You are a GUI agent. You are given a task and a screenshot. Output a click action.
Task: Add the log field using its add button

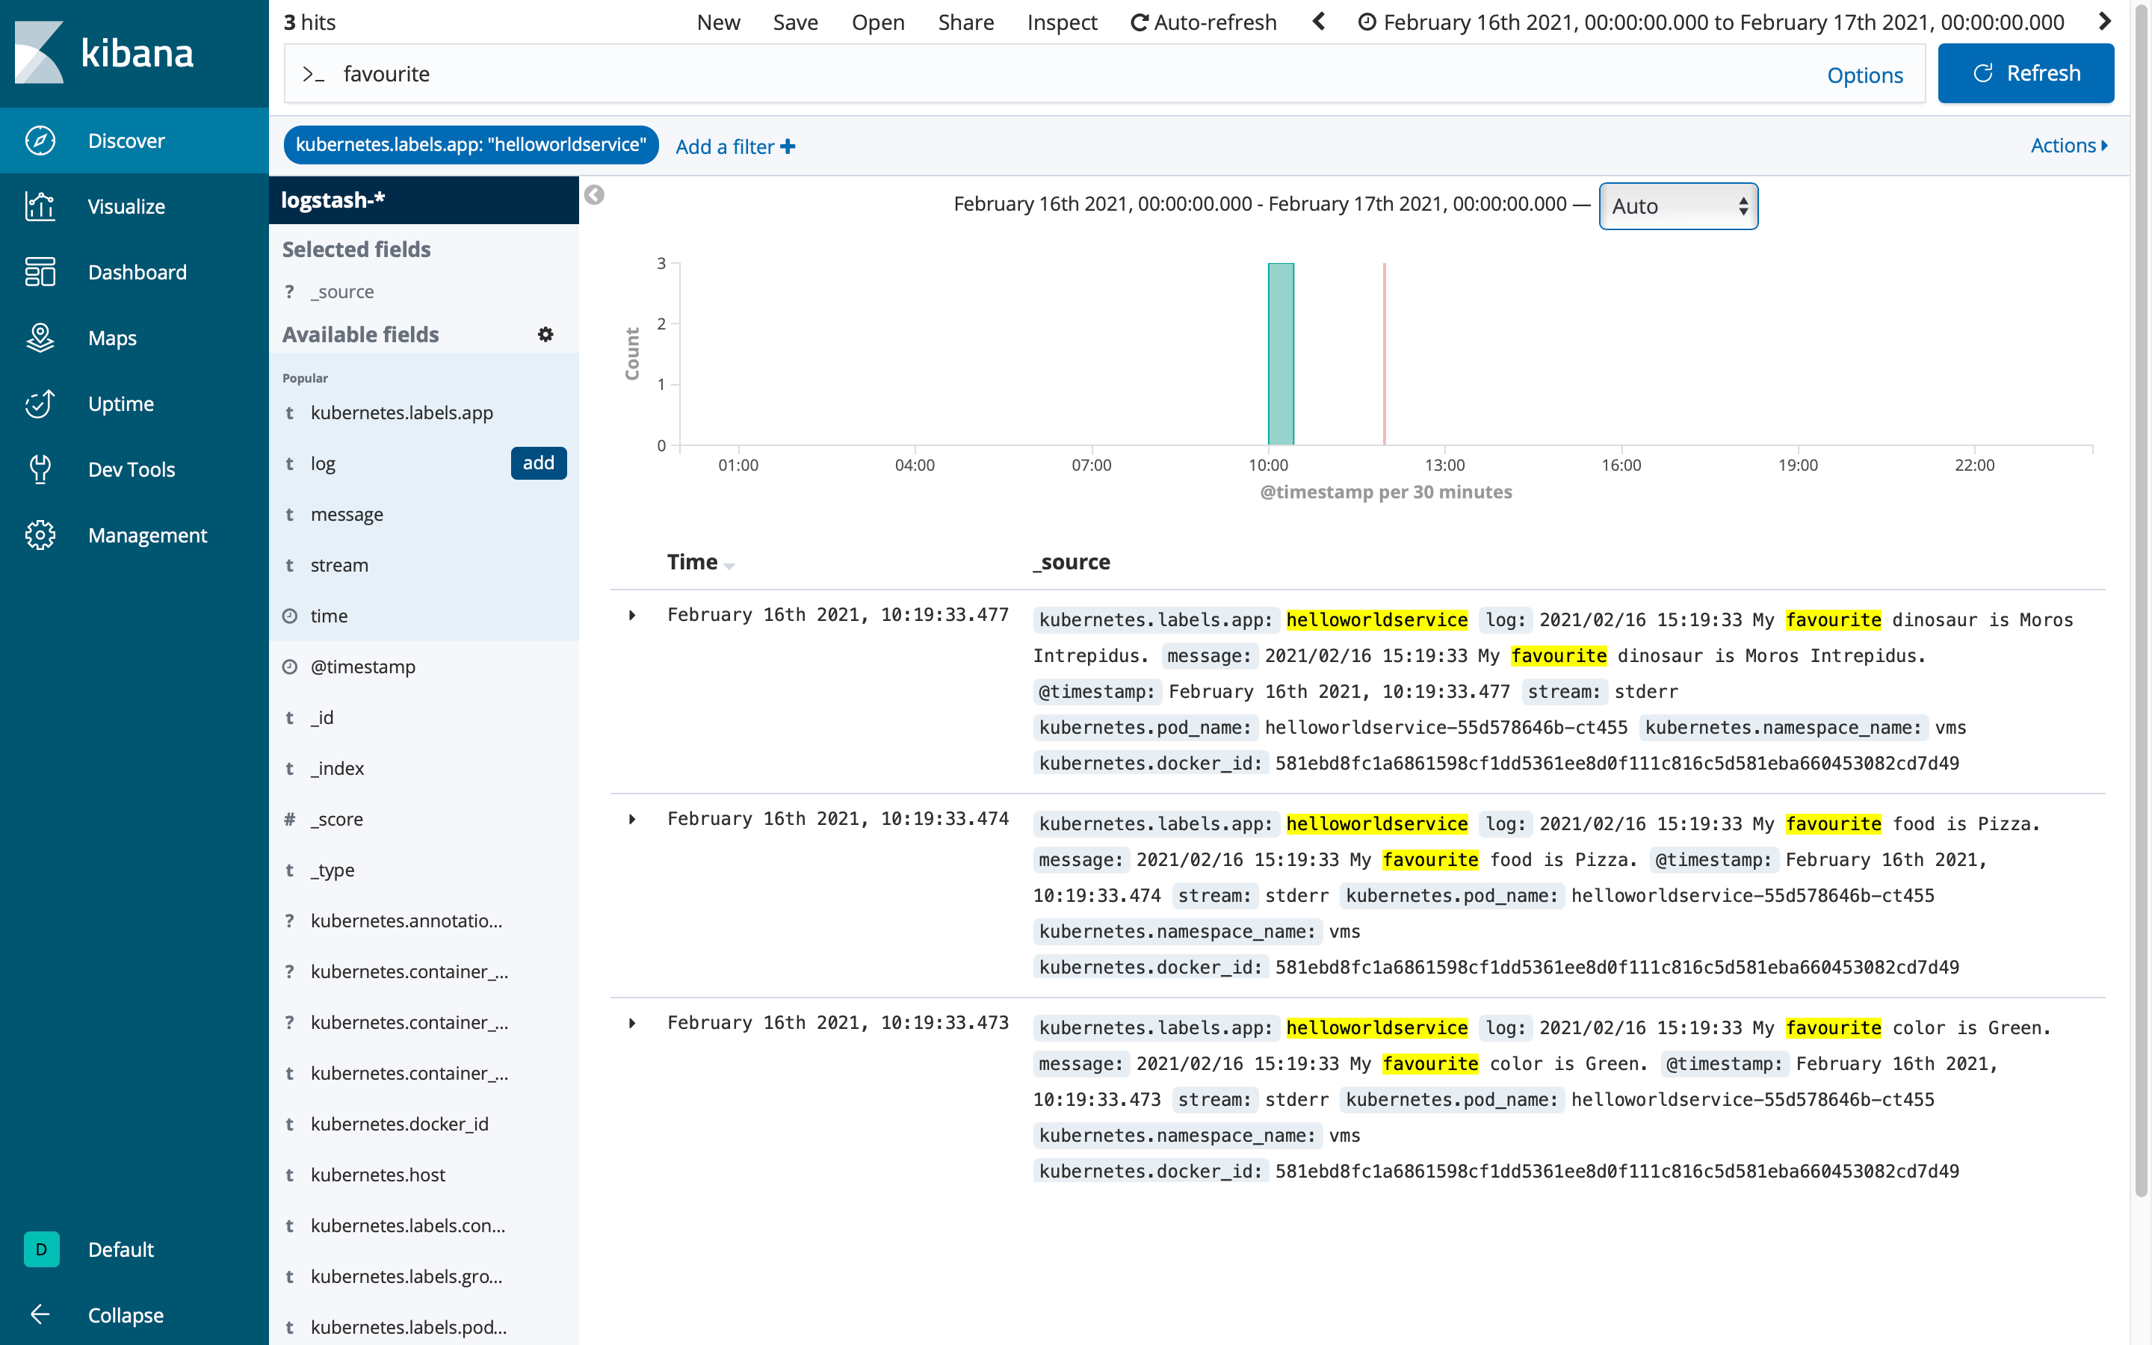tap(539, 463)
